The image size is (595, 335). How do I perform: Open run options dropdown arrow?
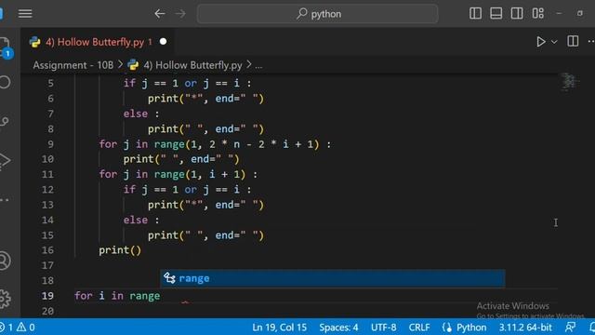click(554, 42)
